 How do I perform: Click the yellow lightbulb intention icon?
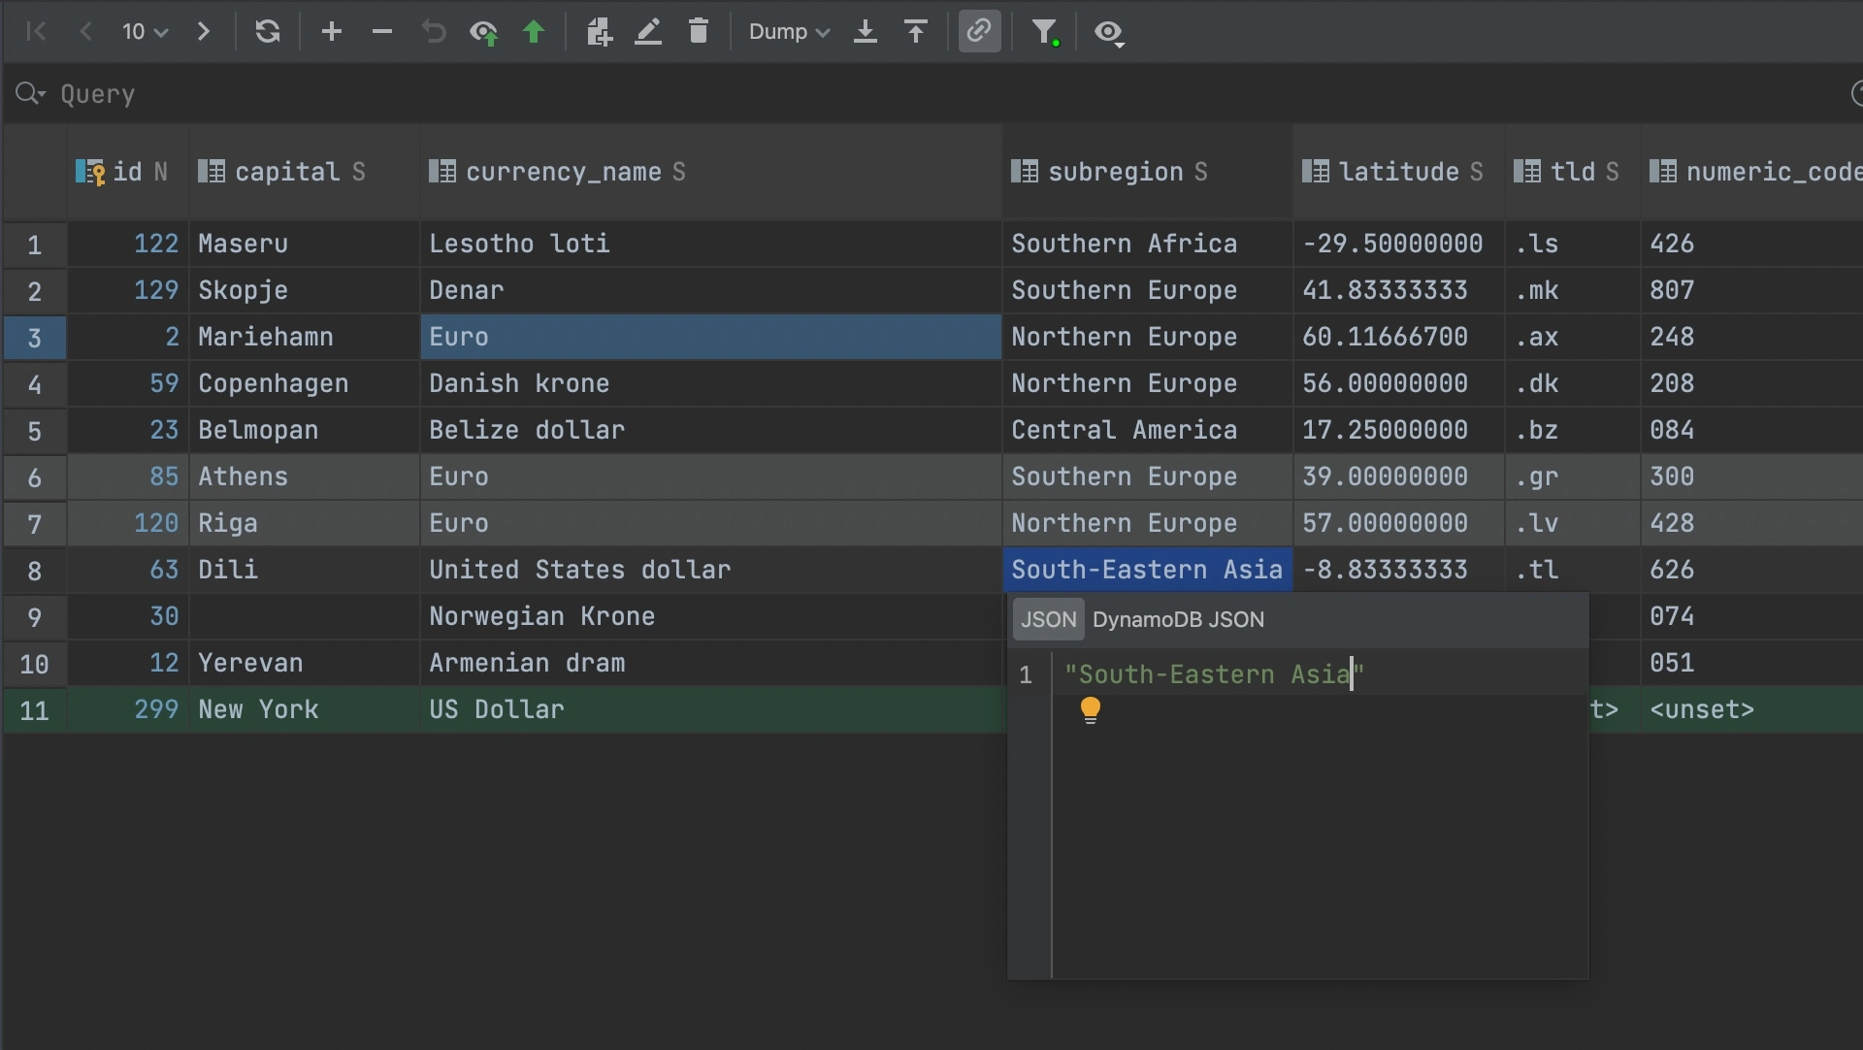[1091, 710]
